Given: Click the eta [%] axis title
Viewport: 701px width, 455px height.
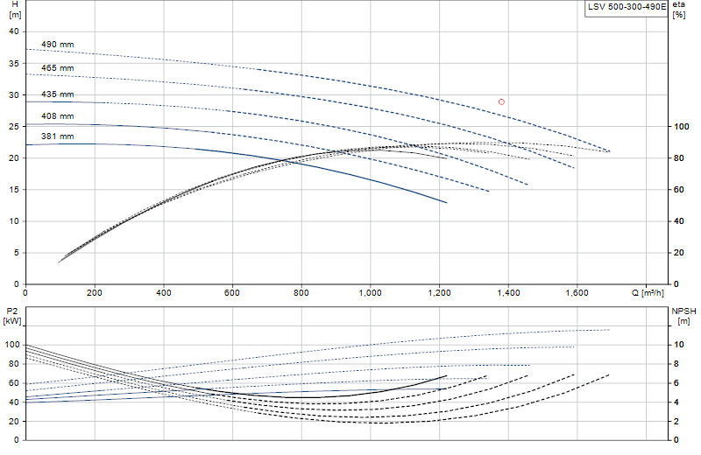Looking at the screenshot, I should [x=678, y=10].
